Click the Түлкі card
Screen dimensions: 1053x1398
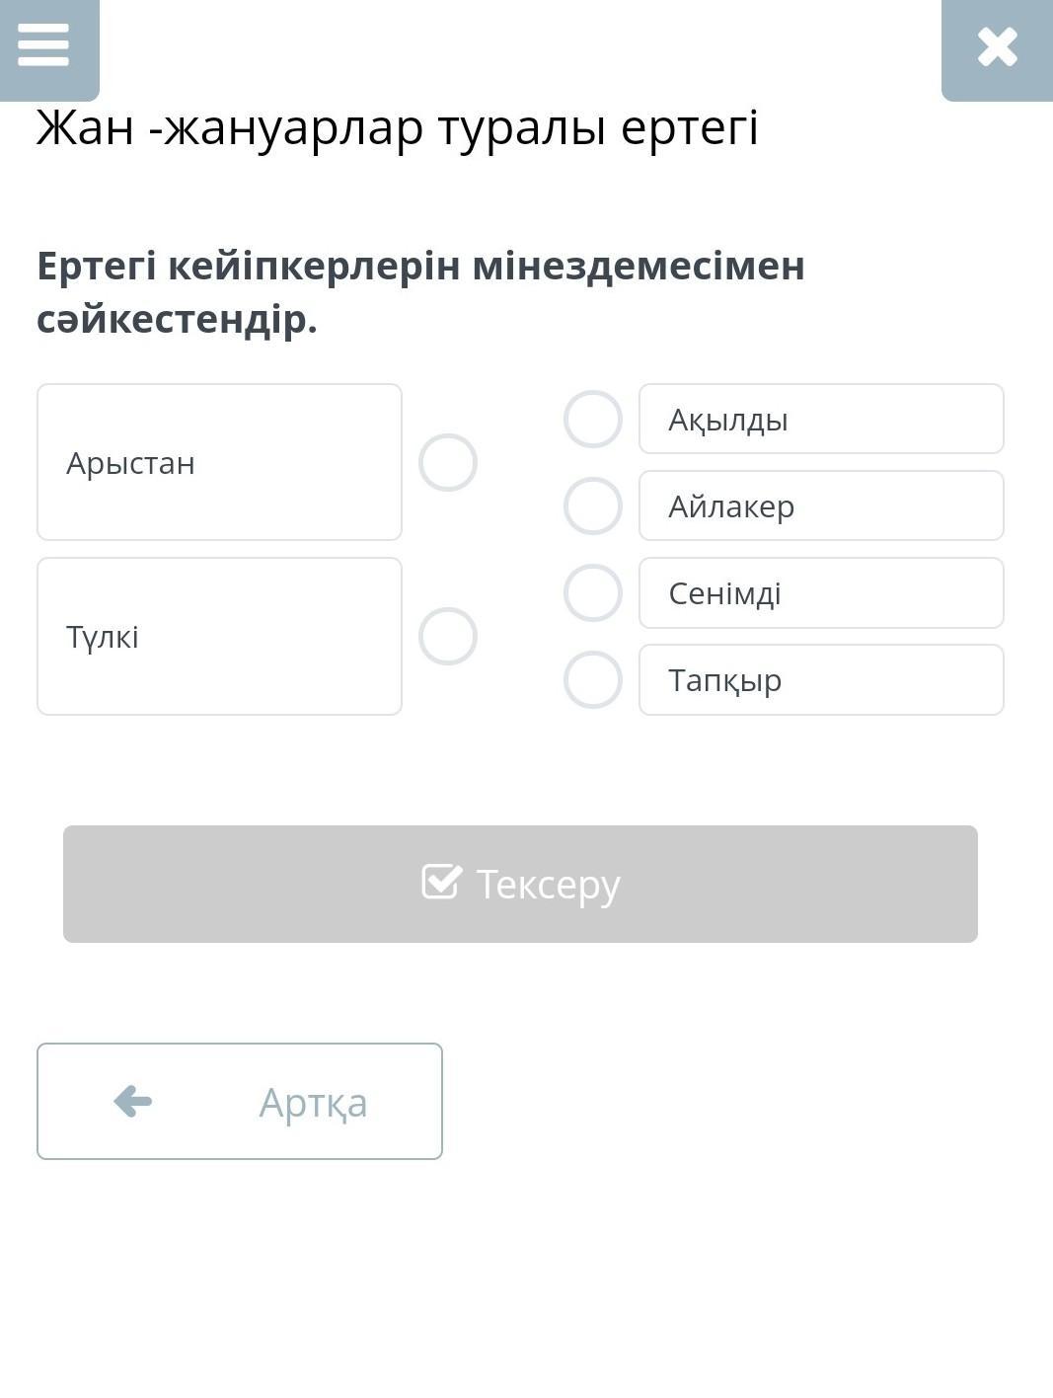[x=219, y=636]
